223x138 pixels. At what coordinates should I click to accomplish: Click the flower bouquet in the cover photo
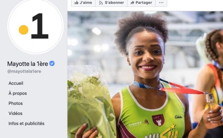pyautogui.click(x=89, y=100)
